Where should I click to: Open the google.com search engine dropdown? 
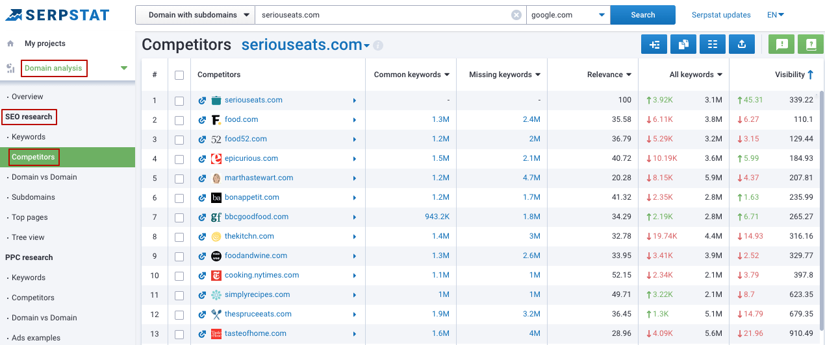[568, 15]
